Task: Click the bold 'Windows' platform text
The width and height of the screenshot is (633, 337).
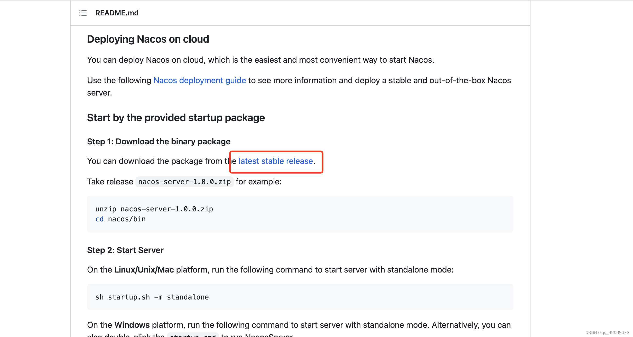Action: [132, 325]
